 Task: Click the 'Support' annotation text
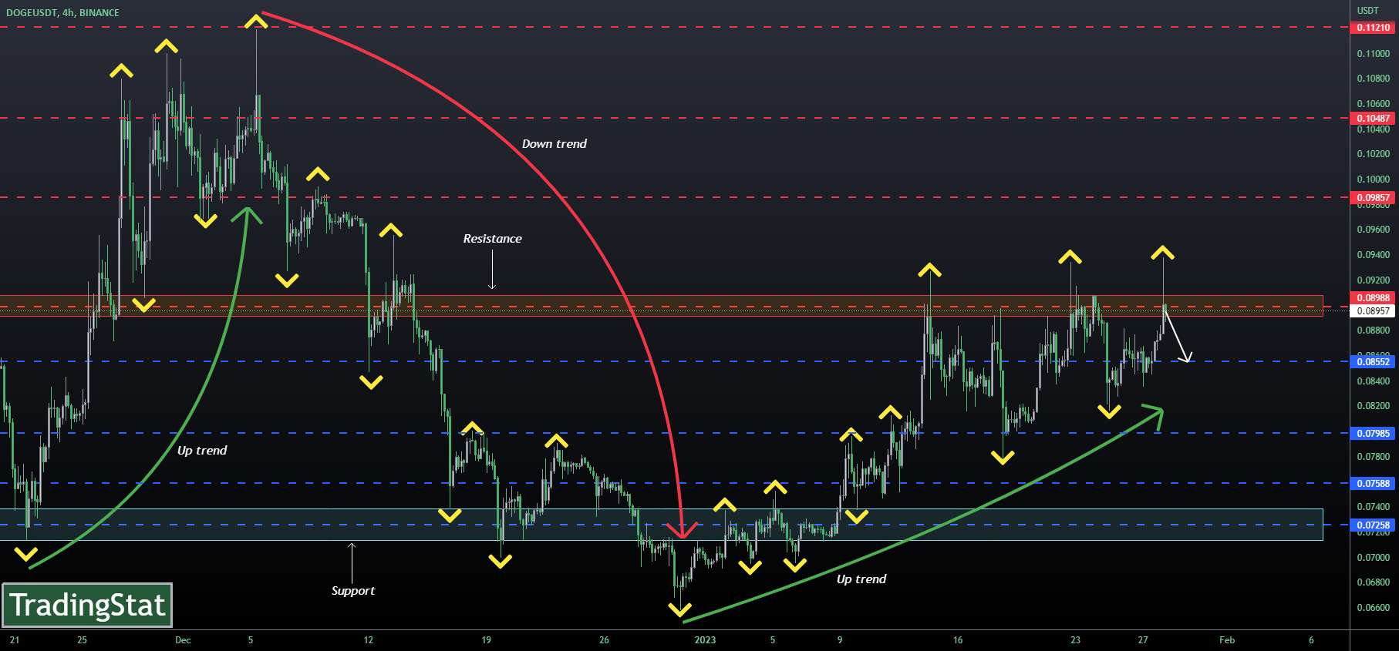tap(352, 591)
